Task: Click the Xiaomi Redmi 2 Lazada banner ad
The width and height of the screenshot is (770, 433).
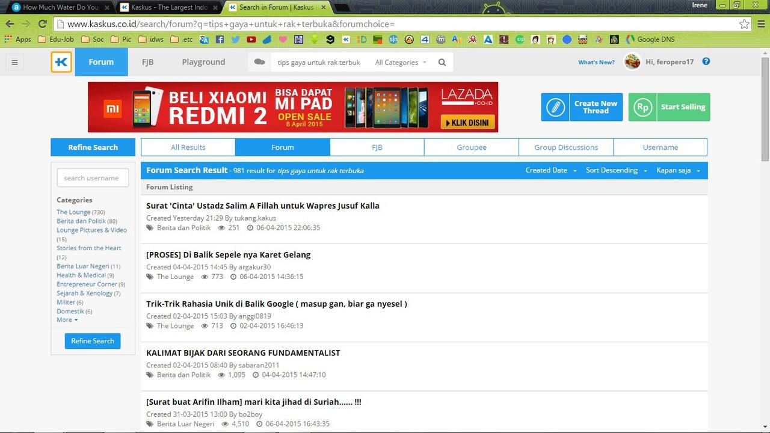Action: click(293, 107)
